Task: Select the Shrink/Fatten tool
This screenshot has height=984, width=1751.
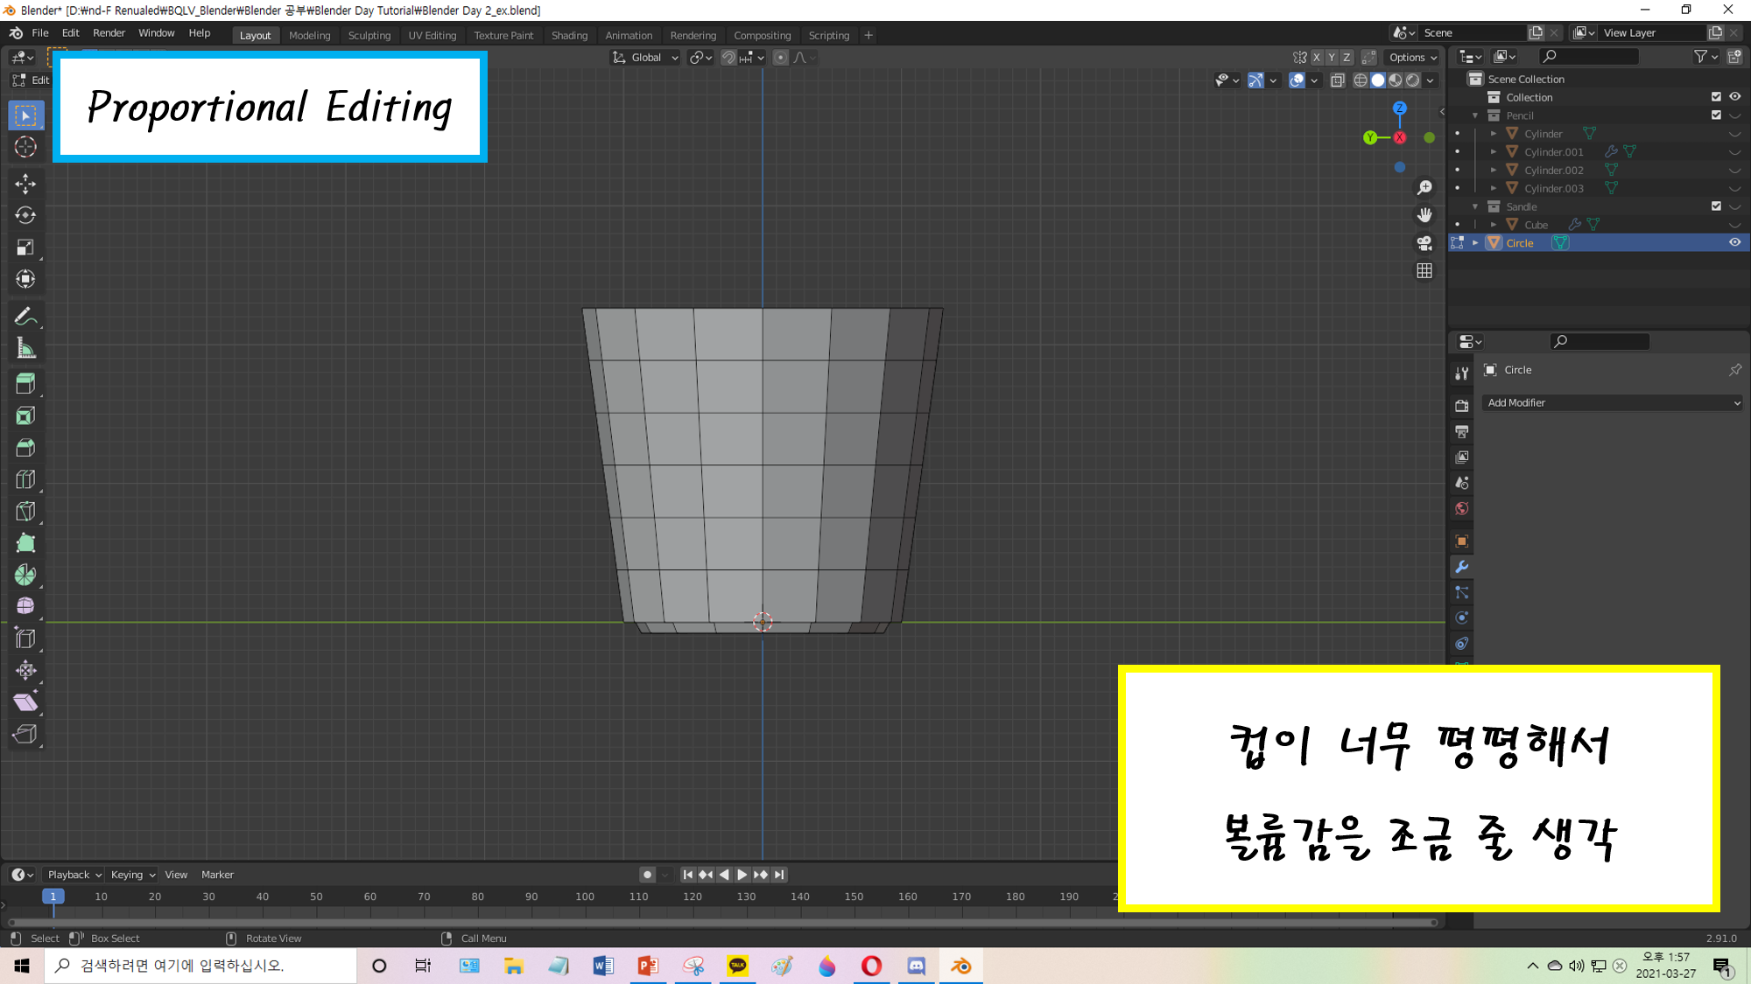Action: [x=25, y=670]
